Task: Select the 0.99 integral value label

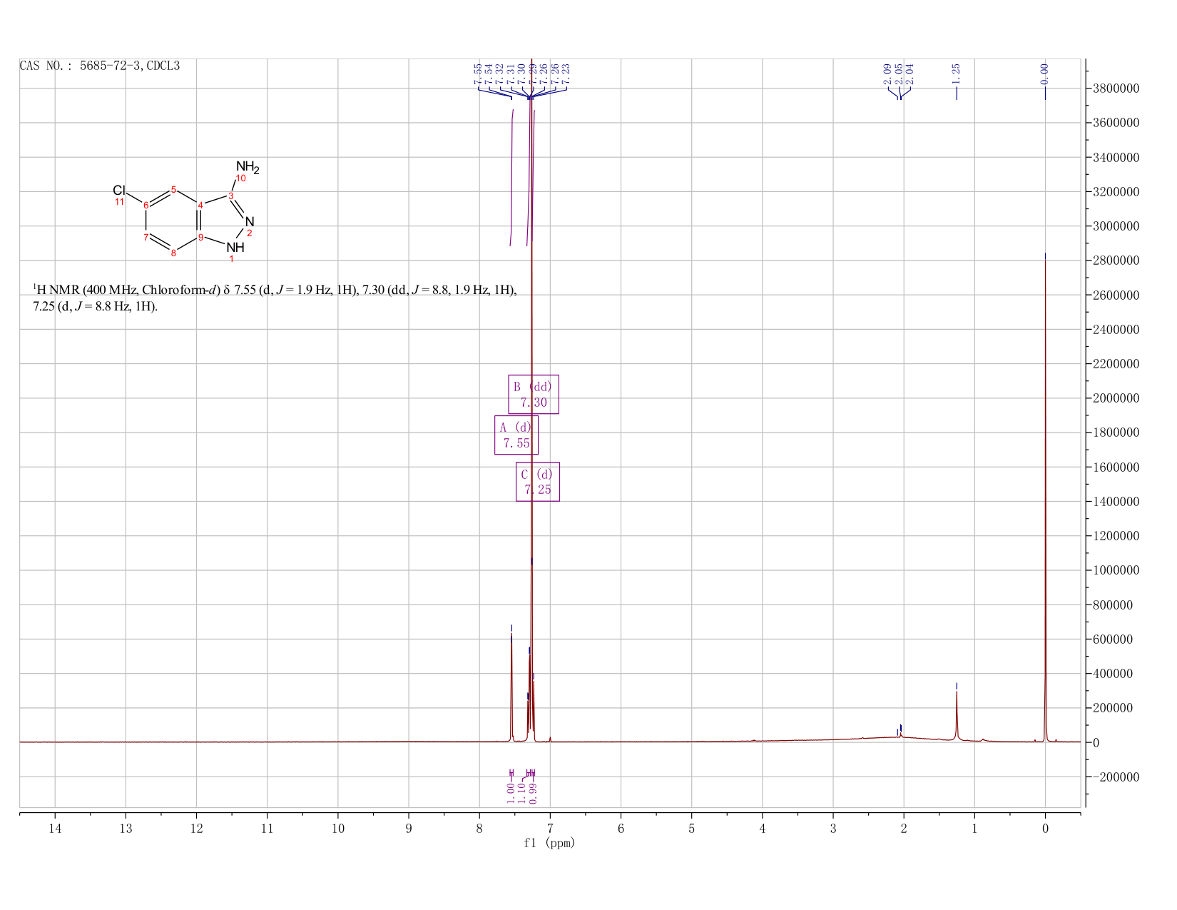Action: 533,792
